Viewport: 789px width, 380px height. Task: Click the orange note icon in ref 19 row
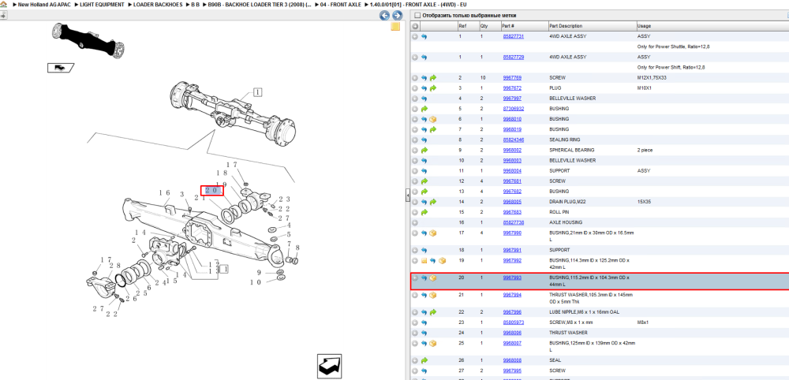424,261
